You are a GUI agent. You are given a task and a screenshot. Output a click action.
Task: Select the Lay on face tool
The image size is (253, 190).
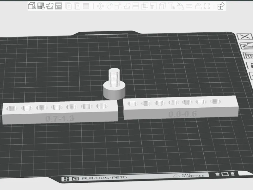(127, 6)
